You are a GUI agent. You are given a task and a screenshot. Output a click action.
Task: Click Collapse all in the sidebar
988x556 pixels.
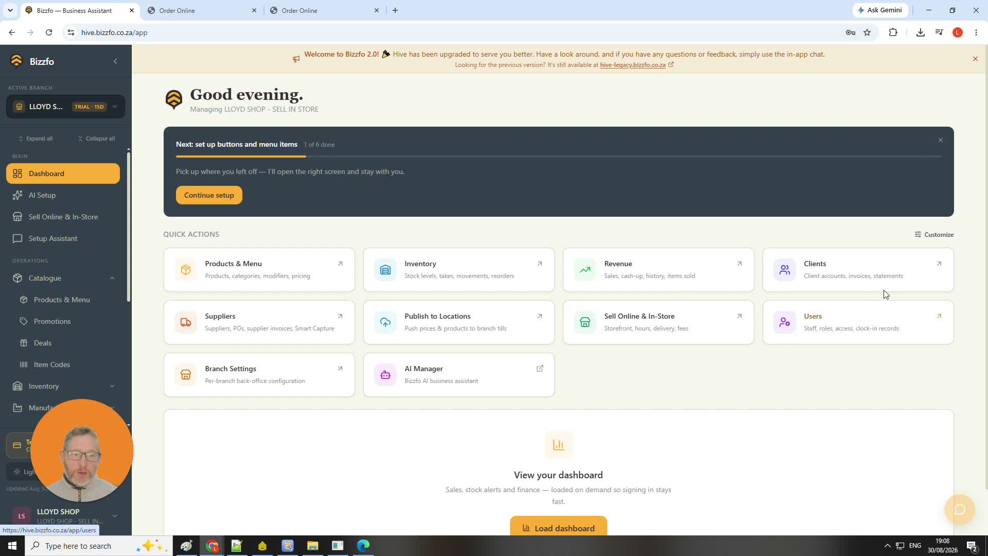tap(97, 138)
